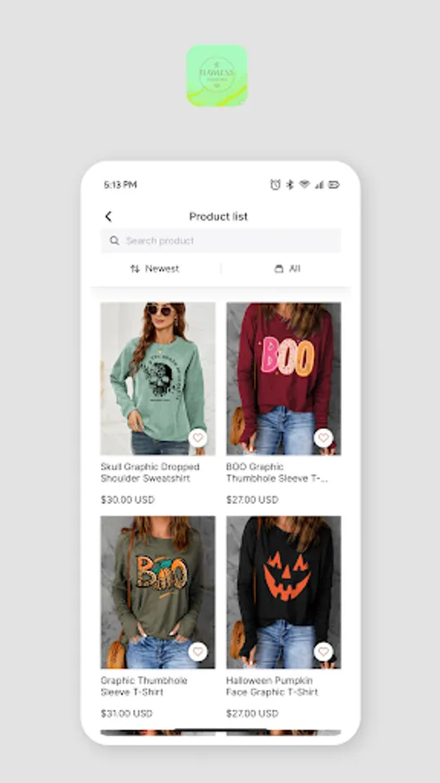Tap the sort arrows icon beside Newest

(135, 269)
